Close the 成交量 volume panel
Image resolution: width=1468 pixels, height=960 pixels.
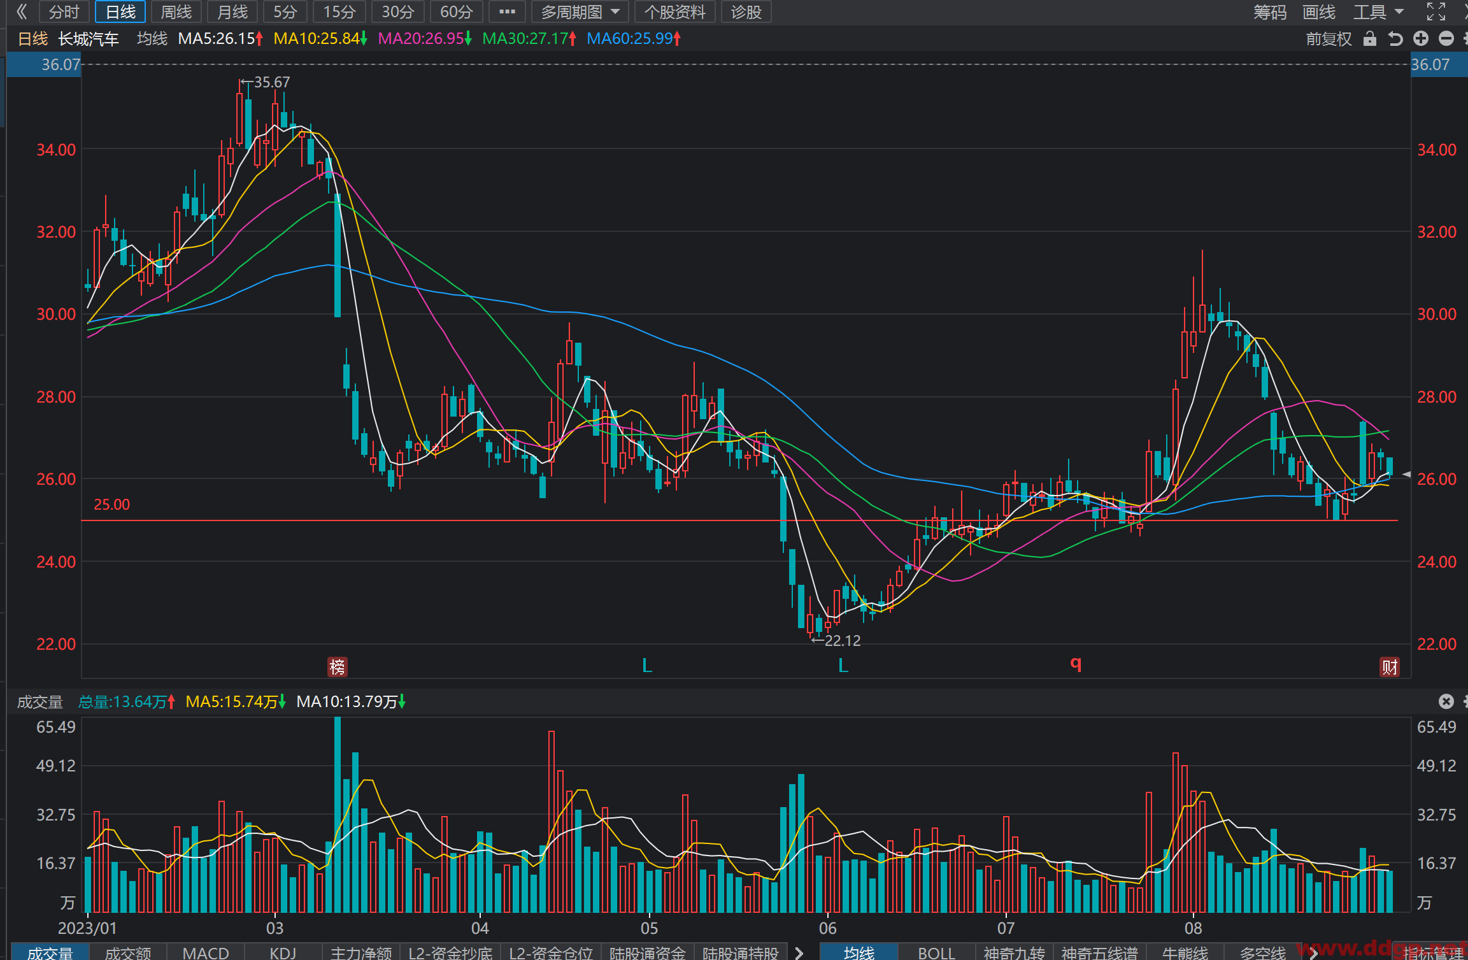pyautogui.click(x=1446, y=701)
